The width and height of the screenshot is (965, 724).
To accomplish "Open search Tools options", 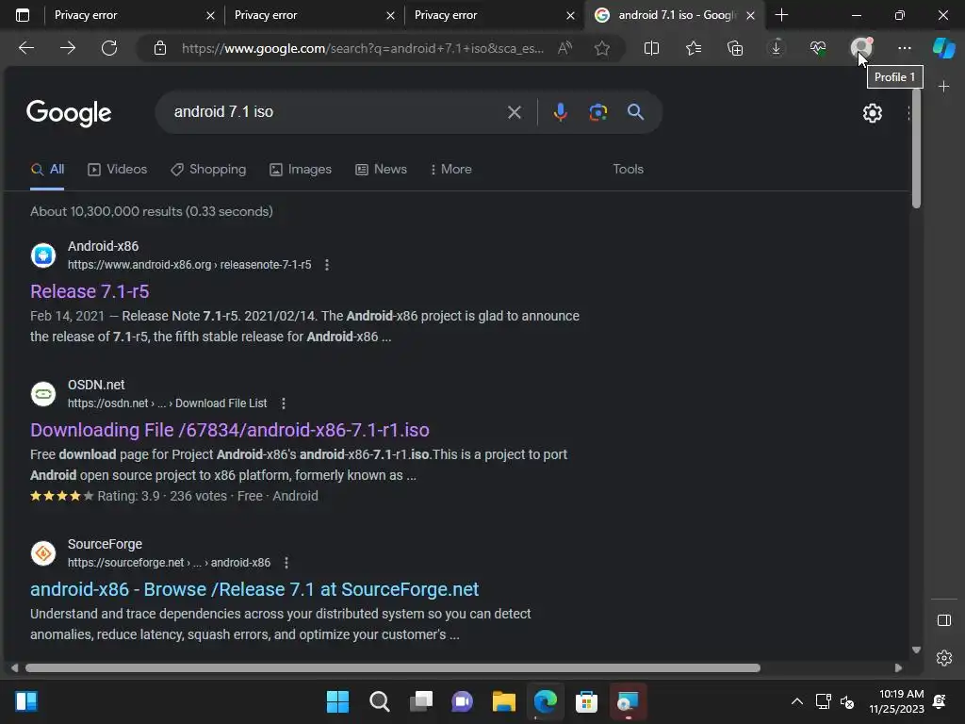I will tap(628, 170).
